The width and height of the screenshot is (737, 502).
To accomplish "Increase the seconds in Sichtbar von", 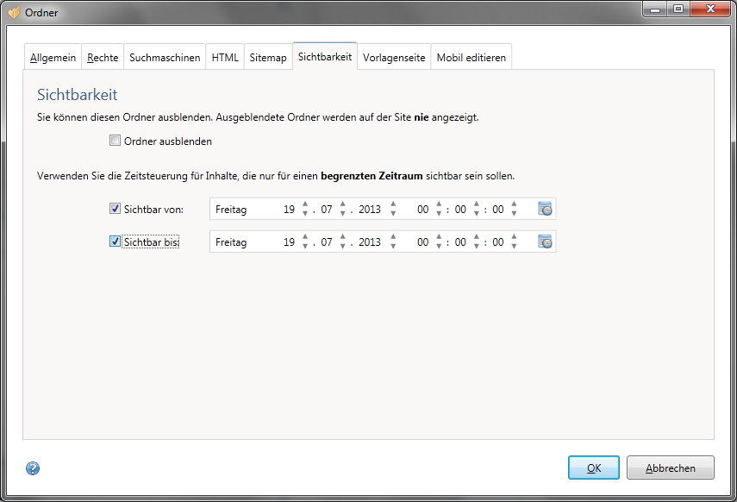I will tap(515, 204).
